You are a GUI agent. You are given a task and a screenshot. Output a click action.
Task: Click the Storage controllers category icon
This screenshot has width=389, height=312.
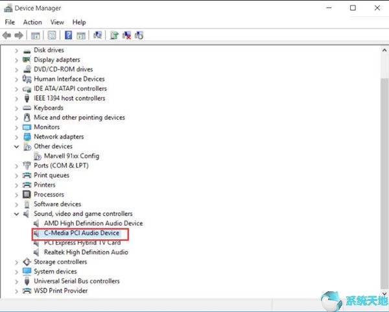coord(27,262)
